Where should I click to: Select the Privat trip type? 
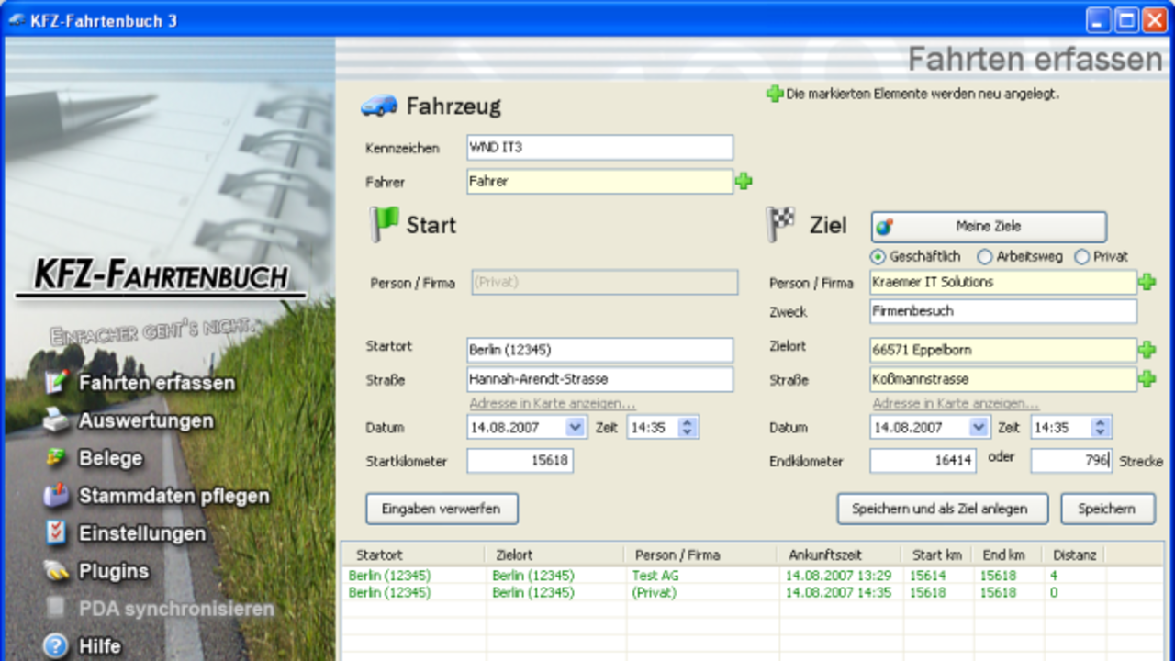[x=1101, y=257]
